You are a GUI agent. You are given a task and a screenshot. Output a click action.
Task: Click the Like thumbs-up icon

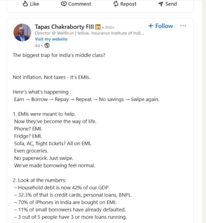click(x=26, y=4)
